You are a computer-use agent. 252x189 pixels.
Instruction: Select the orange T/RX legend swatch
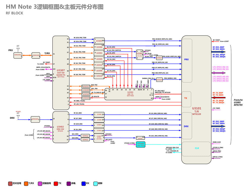pyautogui.click(x=26, y=183)
